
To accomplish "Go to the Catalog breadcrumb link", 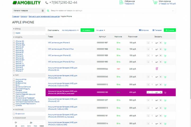I will [24, 16].
